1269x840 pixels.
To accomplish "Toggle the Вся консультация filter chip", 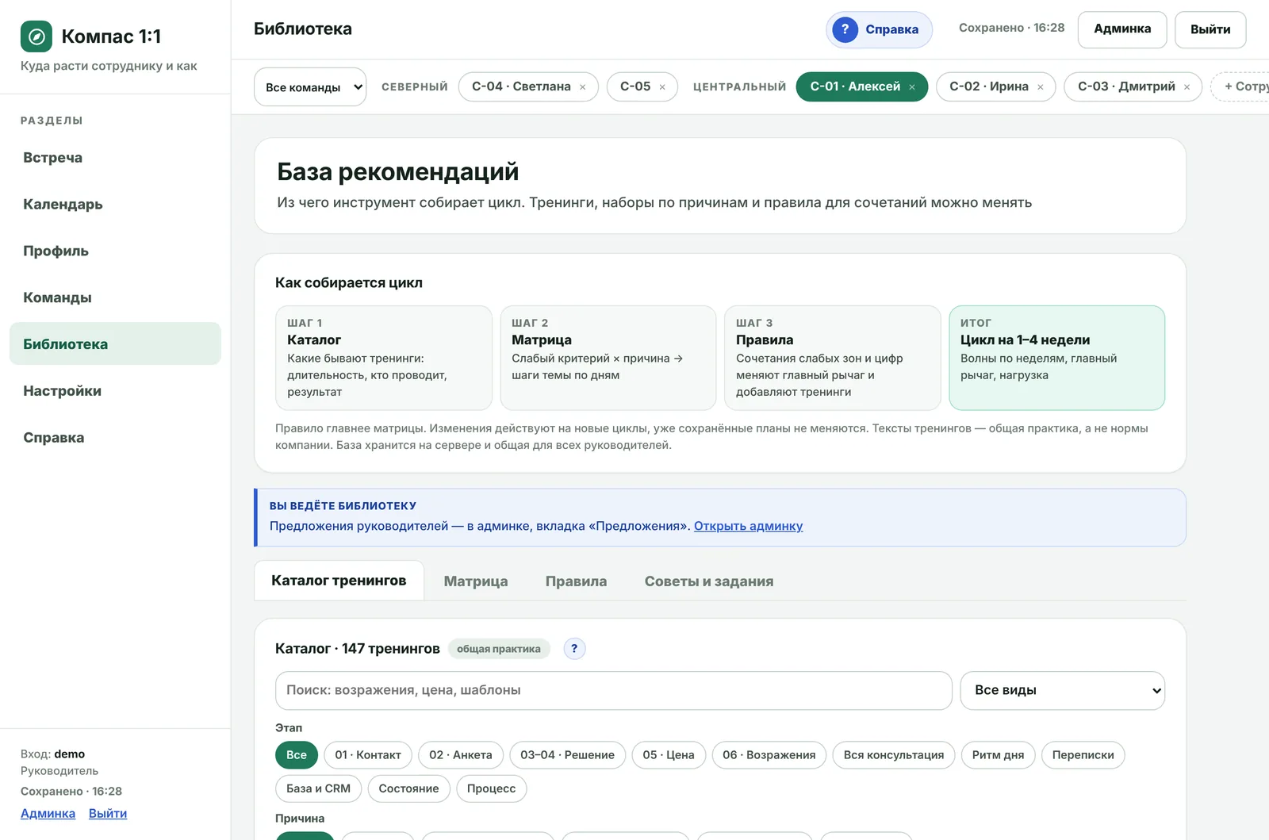I will (894, 755).
